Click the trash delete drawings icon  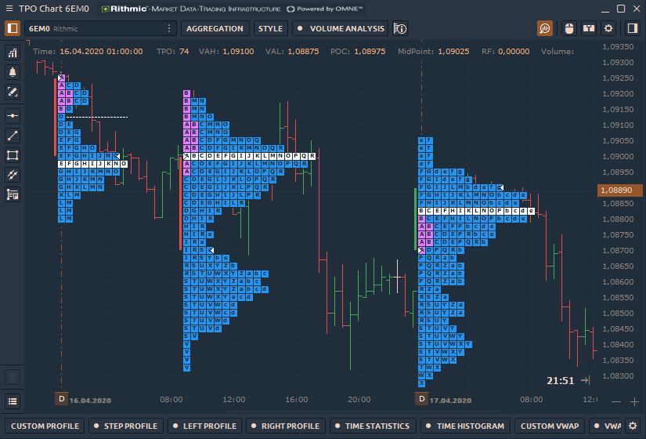pos(13,377)
